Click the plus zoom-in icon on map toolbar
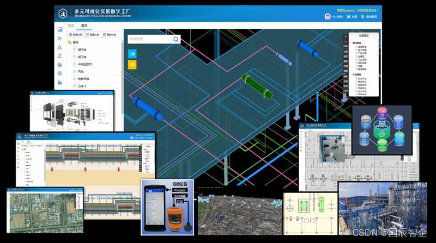The height and width of the screenshot is (243, 436). [346, 36]
